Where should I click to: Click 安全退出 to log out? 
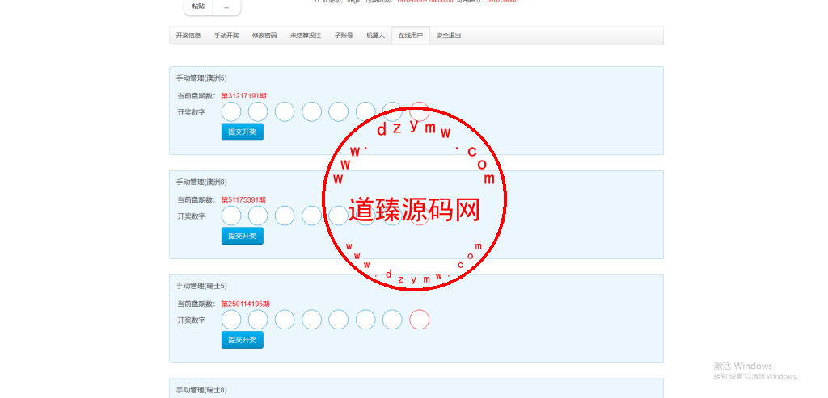point(448,36)
